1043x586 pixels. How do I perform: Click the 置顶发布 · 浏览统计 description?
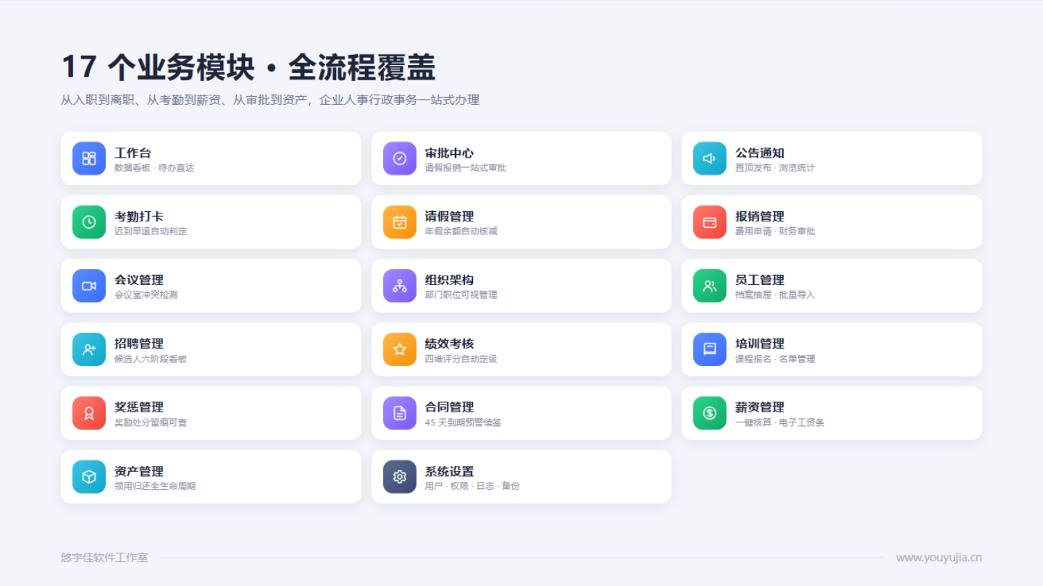tap(775, 168)
